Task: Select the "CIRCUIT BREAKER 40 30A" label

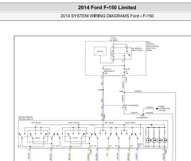Action: click(109, 71)
